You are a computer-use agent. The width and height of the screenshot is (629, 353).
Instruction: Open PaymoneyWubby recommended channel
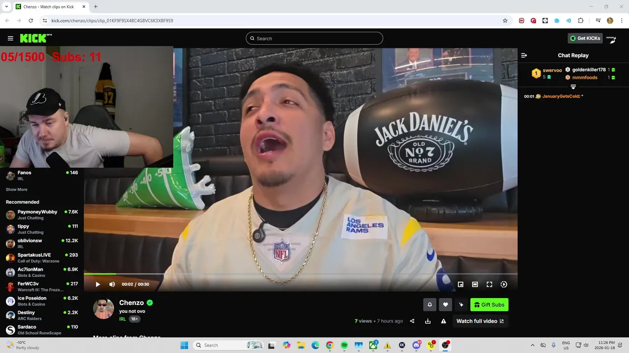[42, 215]
